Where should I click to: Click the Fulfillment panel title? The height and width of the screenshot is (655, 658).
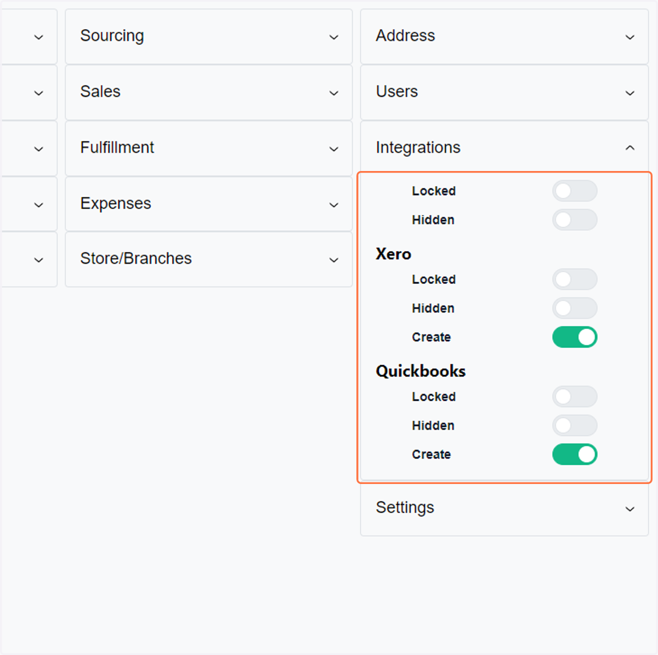coord(117,147)
